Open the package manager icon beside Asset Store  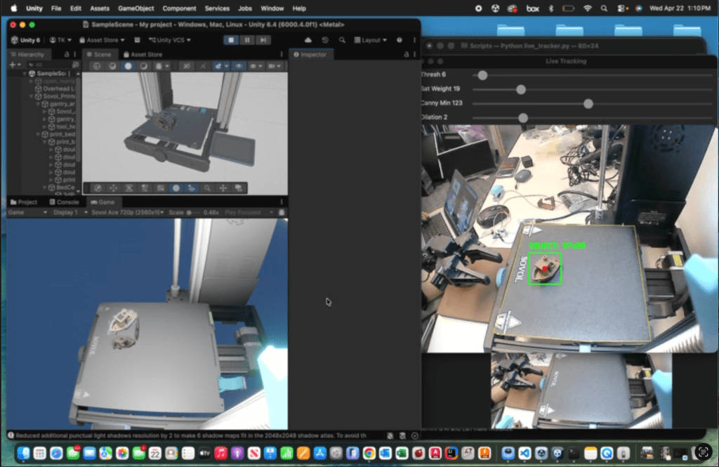click(x=137, y=40)
